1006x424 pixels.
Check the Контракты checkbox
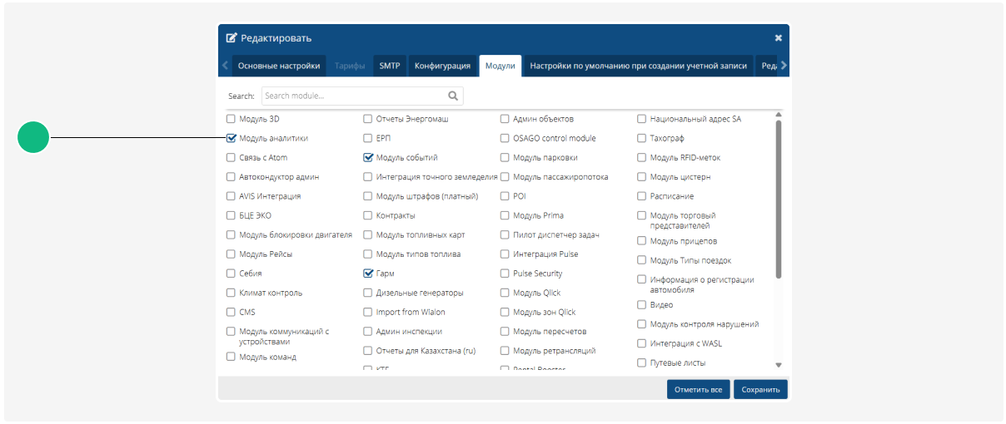[368, 215]
